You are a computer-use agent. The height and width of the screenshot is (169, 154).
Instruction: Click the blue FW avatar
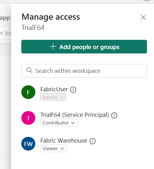pos(28,144)
